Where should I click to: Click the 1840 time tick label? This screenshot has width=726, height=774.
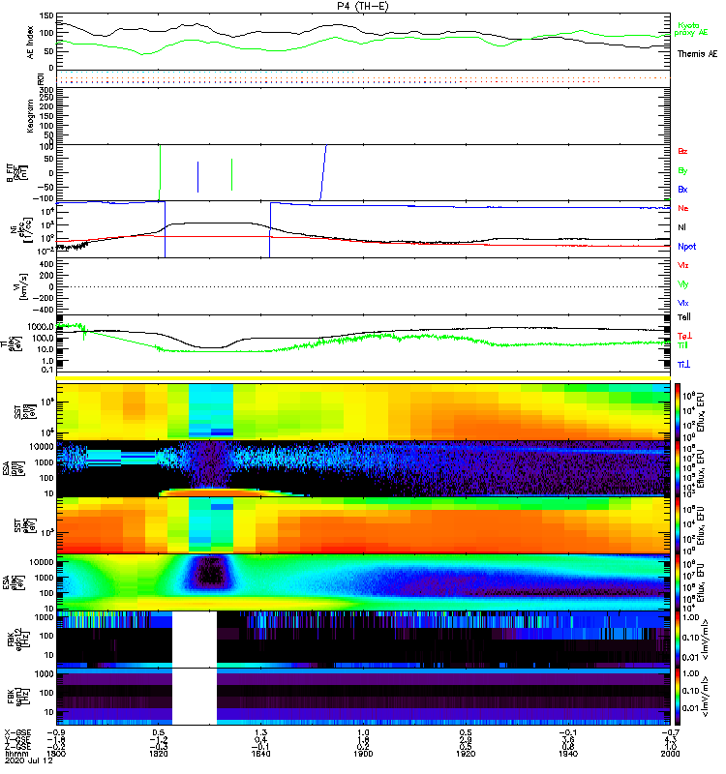(260, 754)
